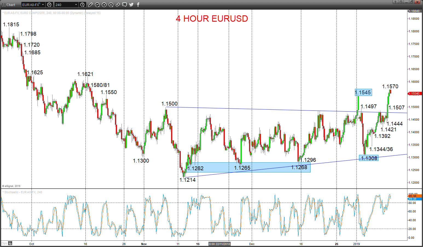Click the 4 HOUR EURUSD title text
Image resolution: width=423 pixels, height=247 pixels.
(x=212, y=19)
